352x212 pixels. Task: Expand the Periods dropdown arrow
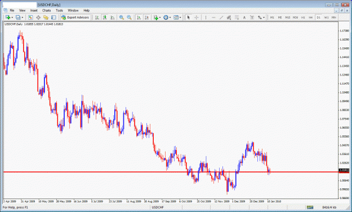[170, 17]
